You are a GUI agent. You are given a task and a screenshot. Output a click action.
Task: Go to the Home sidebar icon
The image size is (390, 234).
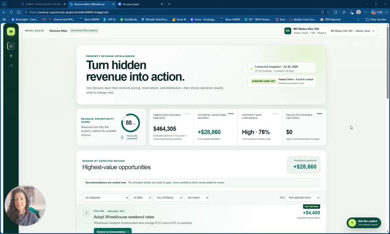(11, 46)
